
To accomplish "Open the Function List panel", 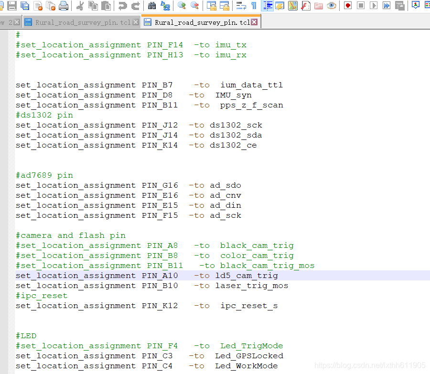I will point(305,5).
